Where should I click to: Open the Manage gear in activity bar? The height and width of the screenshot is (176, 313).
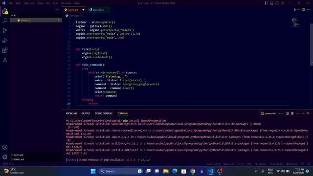pos(5,157)
